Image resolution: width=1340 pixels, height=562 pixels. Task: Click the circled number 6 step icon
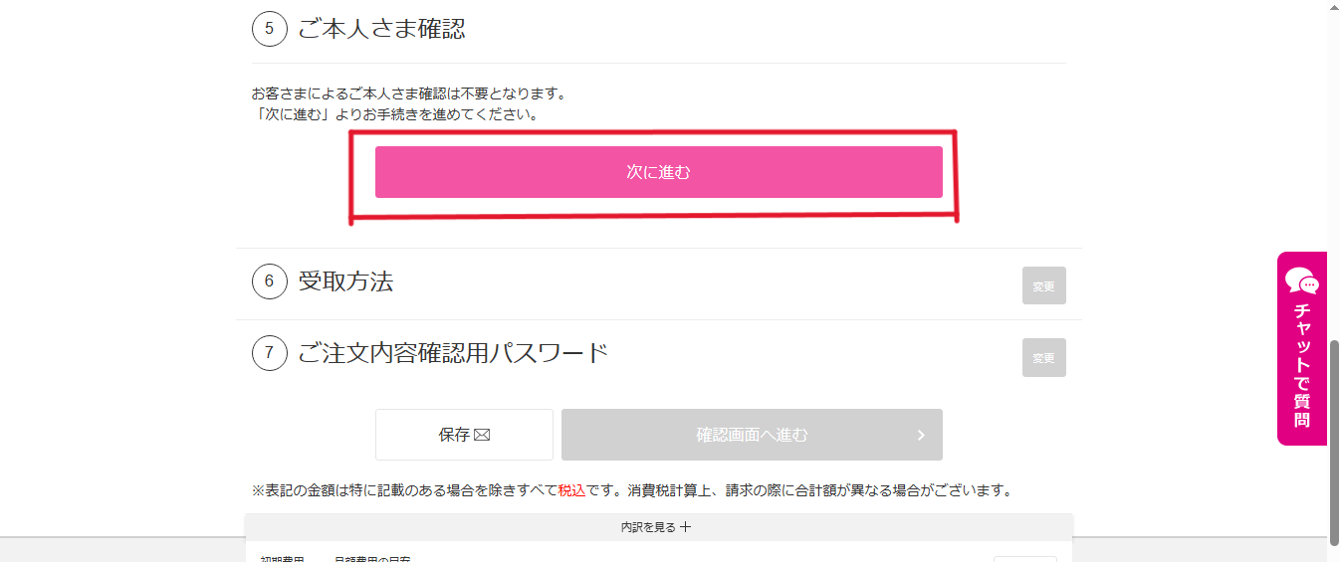[270, 281]
